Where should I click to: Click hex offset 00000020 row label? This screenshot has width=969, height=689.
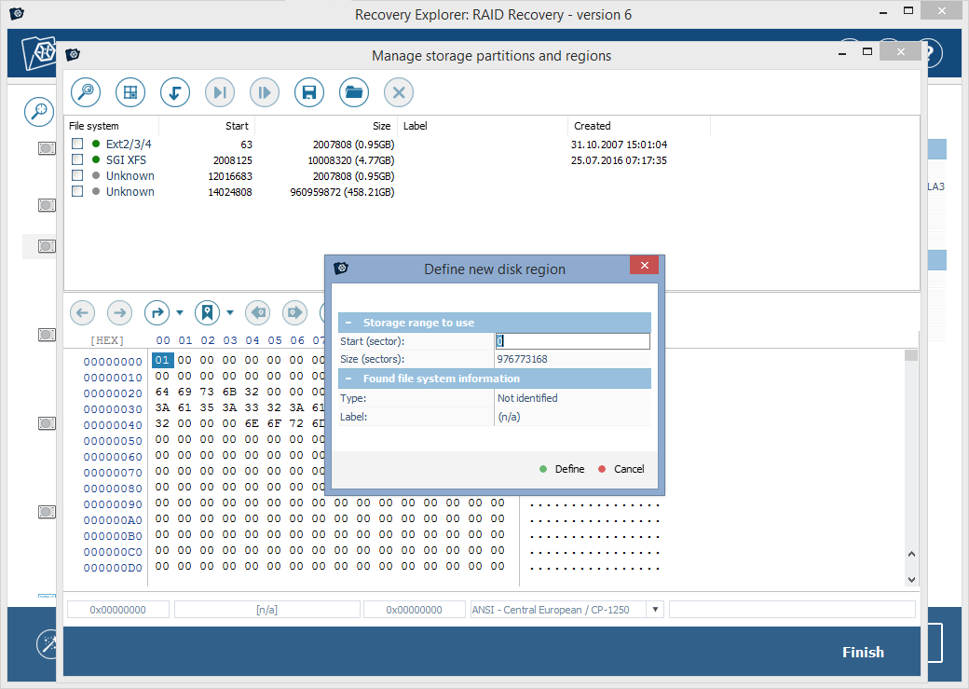tap(113, 393)
